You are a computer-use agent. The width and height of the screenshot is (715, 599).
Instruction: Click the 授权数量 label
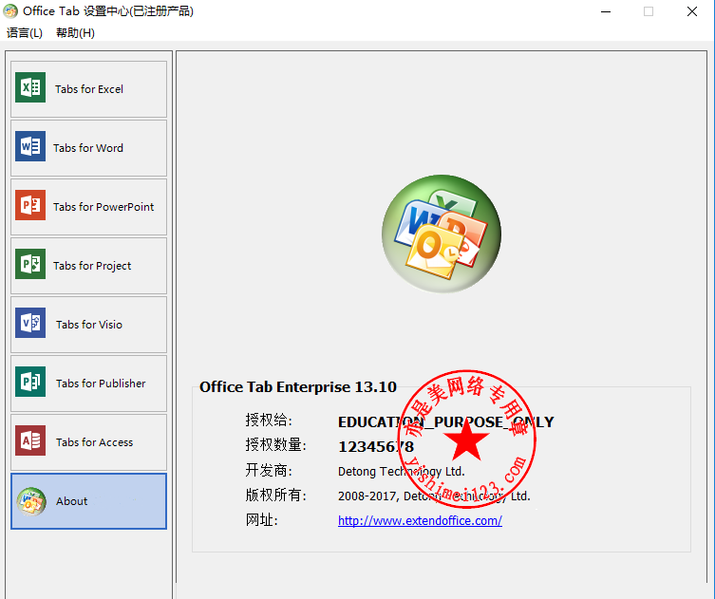pyautogui.click(x=276, y=444)
